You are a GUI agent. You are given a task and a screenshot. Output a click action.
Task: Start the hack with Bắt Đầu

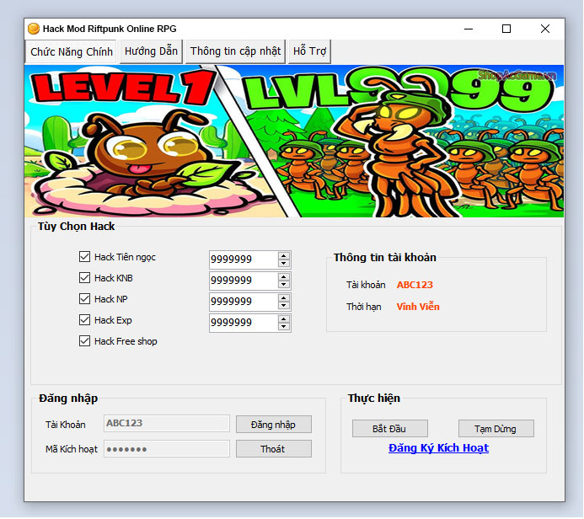coord(390,429)
